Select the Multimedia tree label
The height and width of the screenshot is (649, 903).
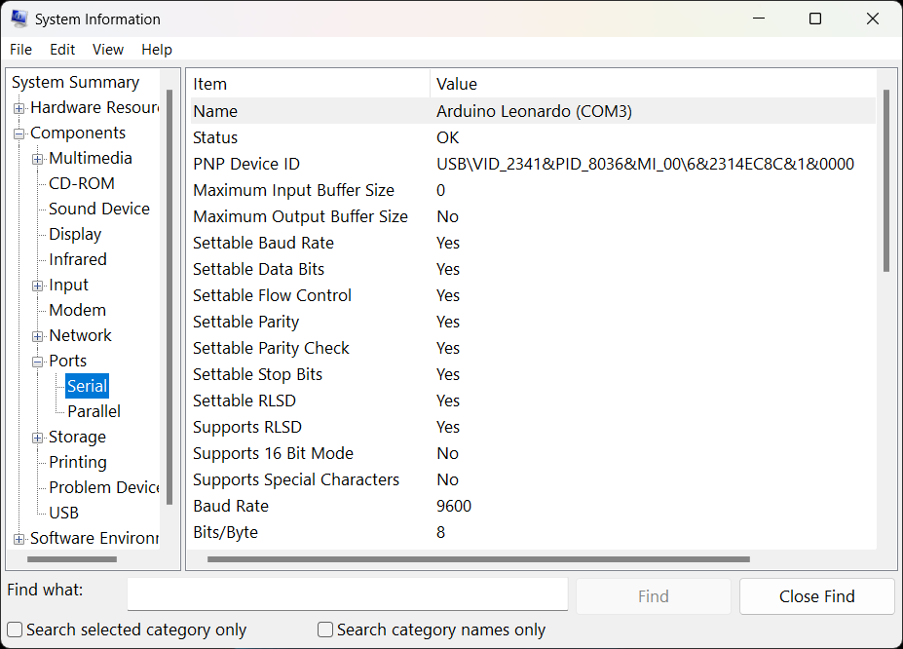click(91, 159)
